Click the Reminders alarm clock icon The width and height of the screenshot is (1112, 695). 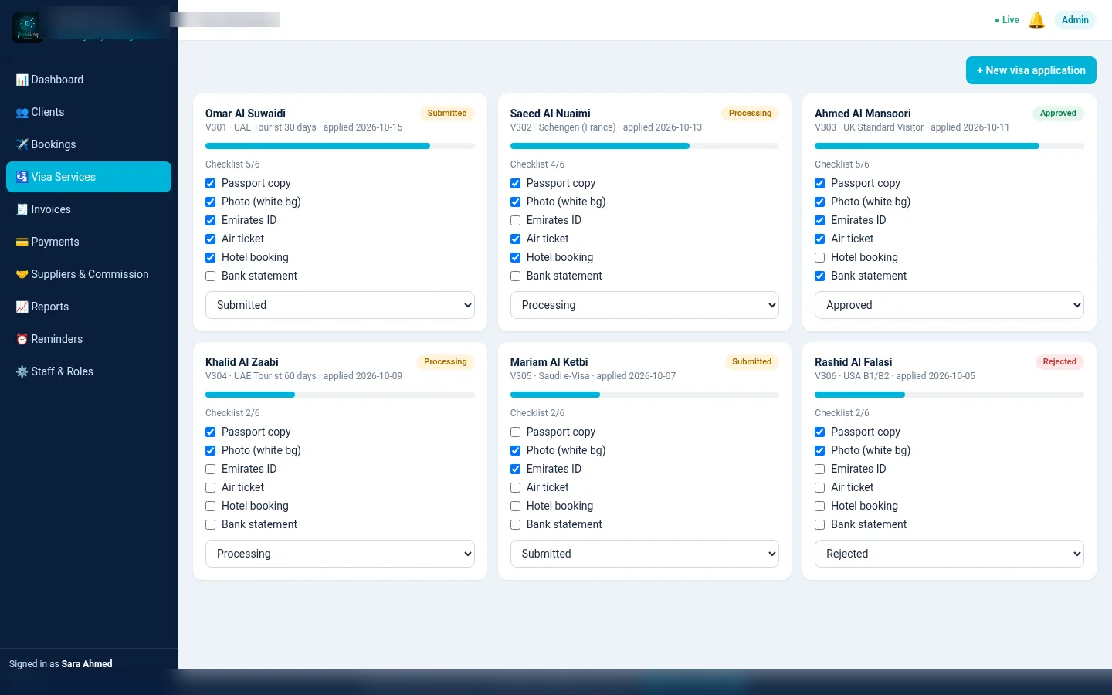click(x=22, y=339)
